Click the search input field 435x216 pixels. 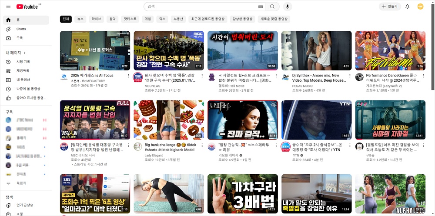(x=203, y=7)
